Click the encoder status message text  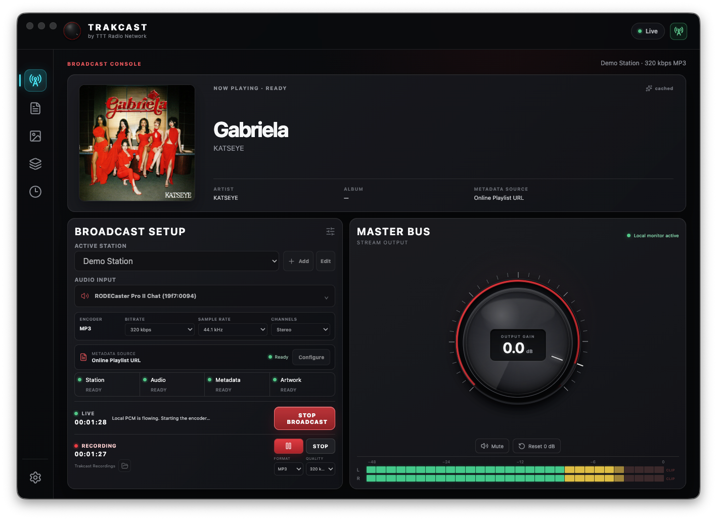coord(161,418)
